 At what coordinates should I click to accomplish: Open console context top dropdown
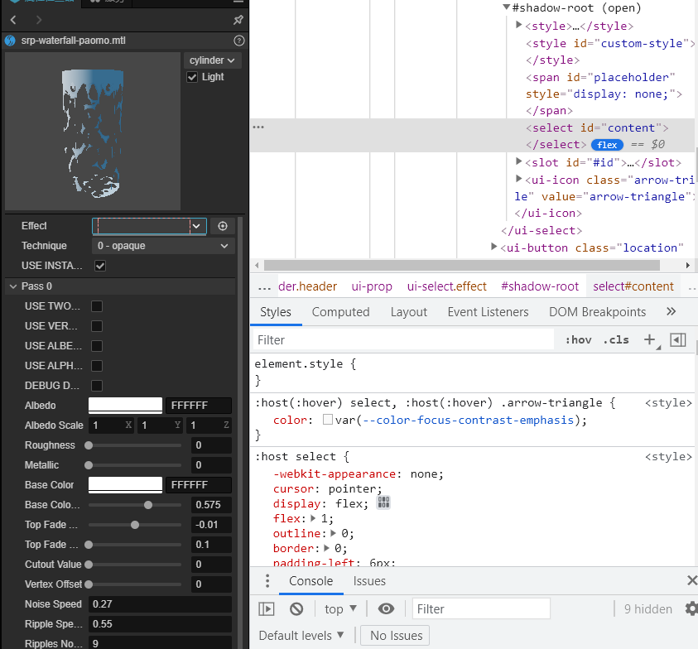click(340, 609)
